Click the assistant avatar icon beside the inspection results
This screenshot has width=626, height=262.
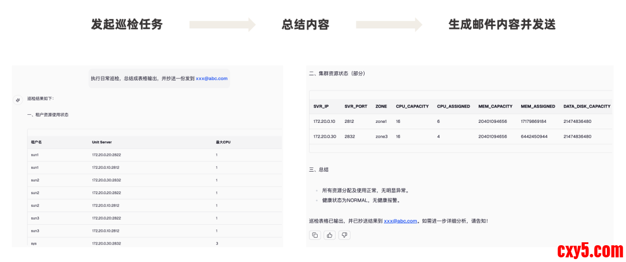click(x=18, y=100)
